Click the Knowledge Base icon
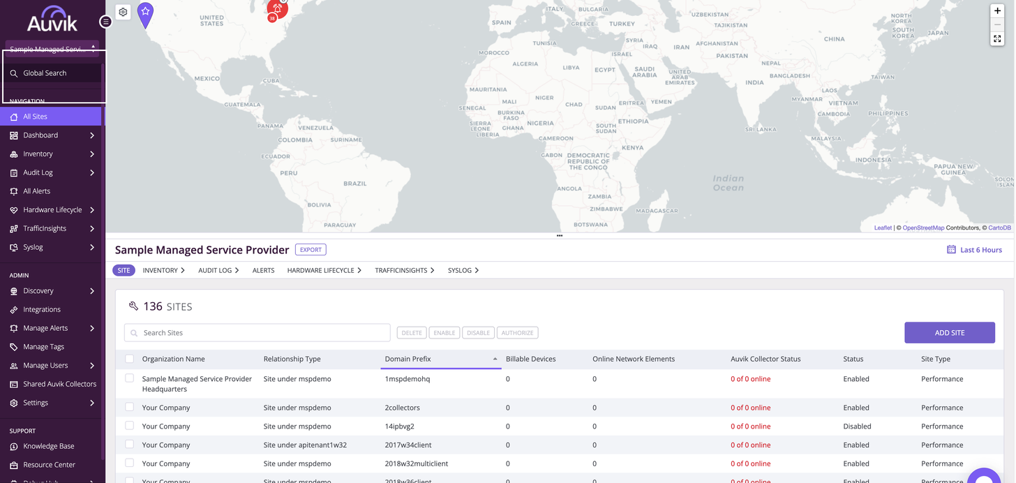 (13, 447)
